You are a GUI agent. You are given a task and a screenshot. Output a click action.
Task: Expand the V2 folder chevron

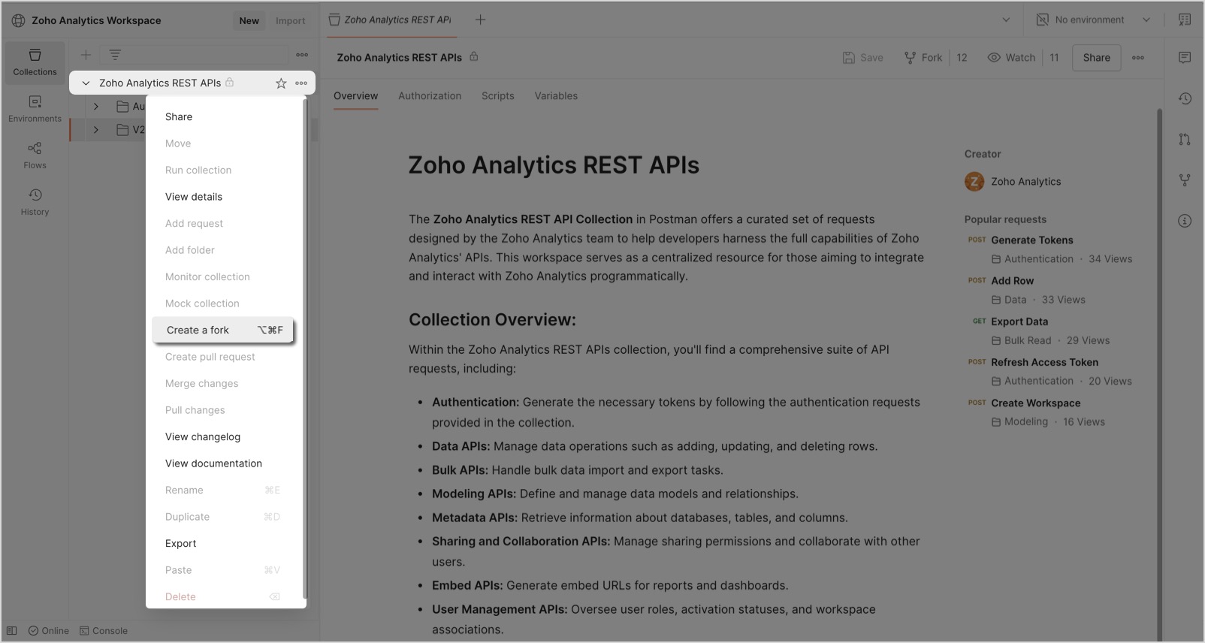[x=96, y=130]
